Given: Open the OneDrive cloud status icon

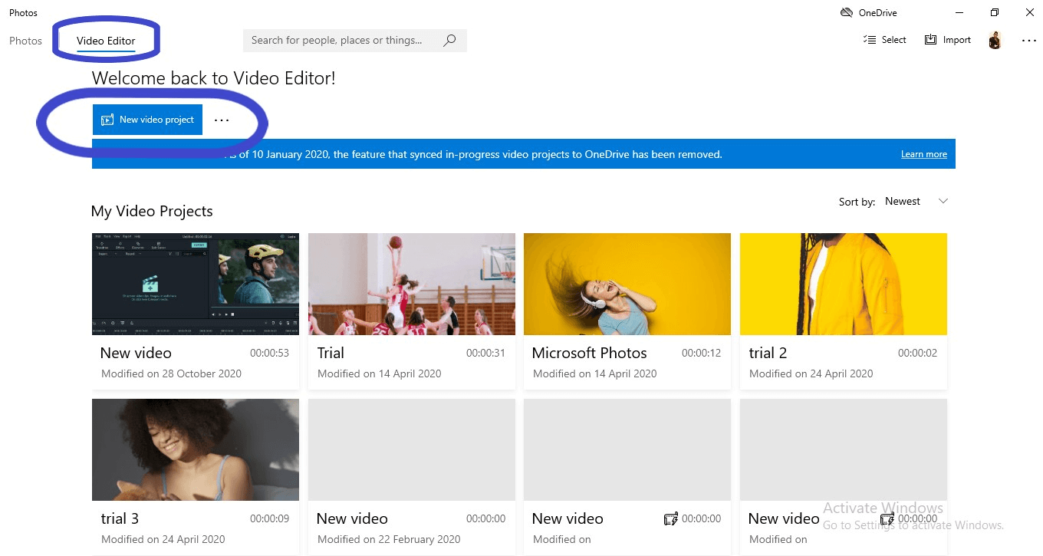Looking at the screenshot, I should [847, 12].
